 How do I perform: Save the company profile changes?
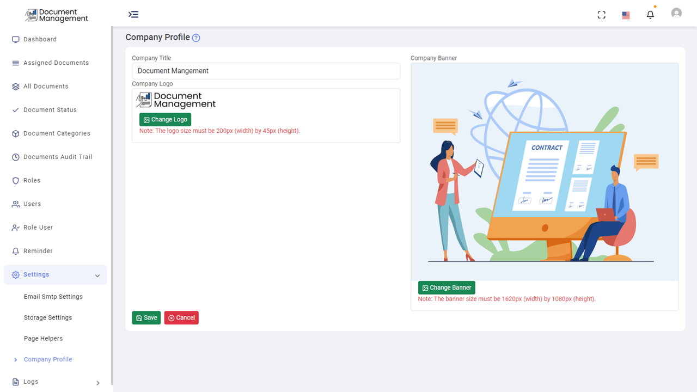[x=146, y=317]
